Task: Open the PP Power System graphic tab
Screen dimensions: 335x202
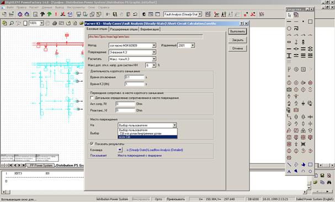Action: (41, 165)
